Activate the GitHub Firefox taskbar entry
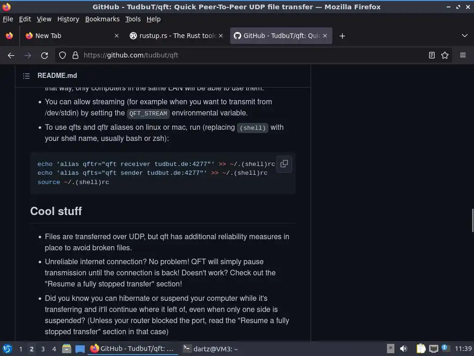Image resolution: width=474 pixels, height=356 pixels. coord(133,349)
